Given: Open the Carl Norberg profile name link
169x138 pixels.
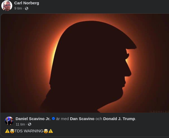Looking at the screenshot, I should click(27, 3).
